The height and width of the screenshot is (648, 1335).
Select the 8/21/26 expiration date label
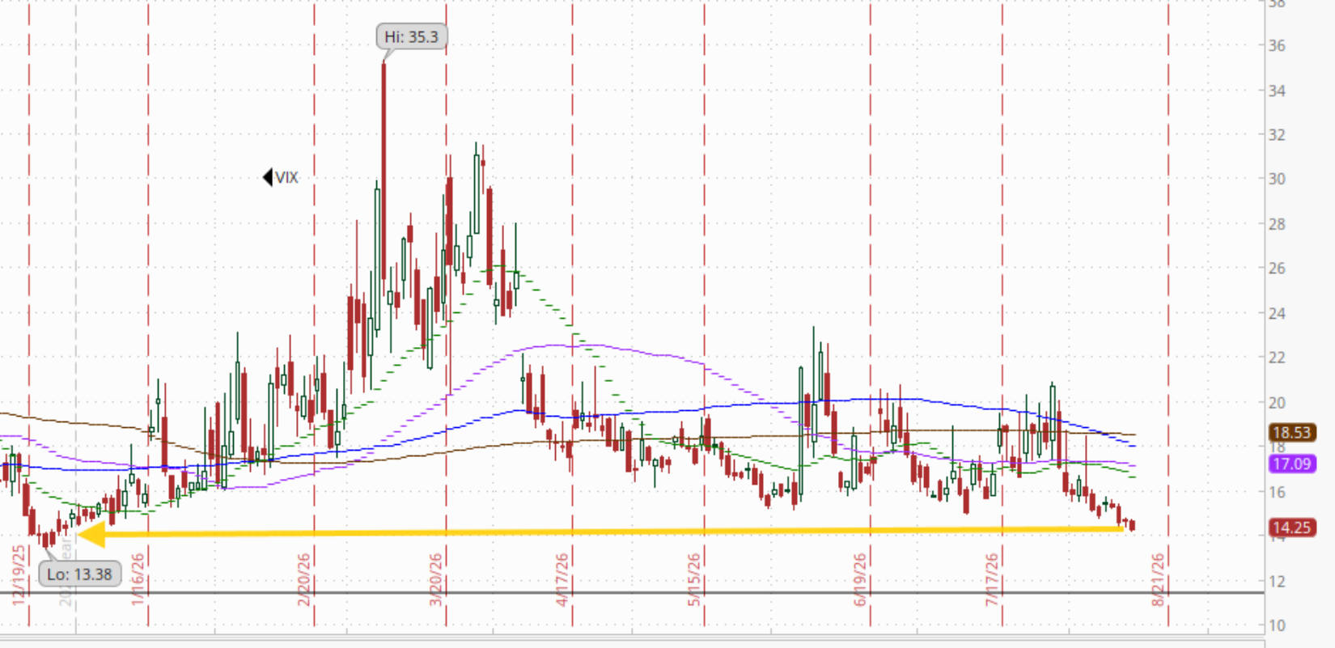(1159, 578)
